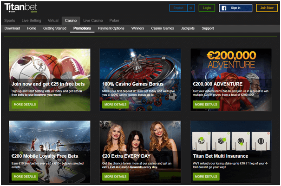This screenshot has width=281, height=186.
Task: Select the Promotions submenu item
Action: [82, 28]
